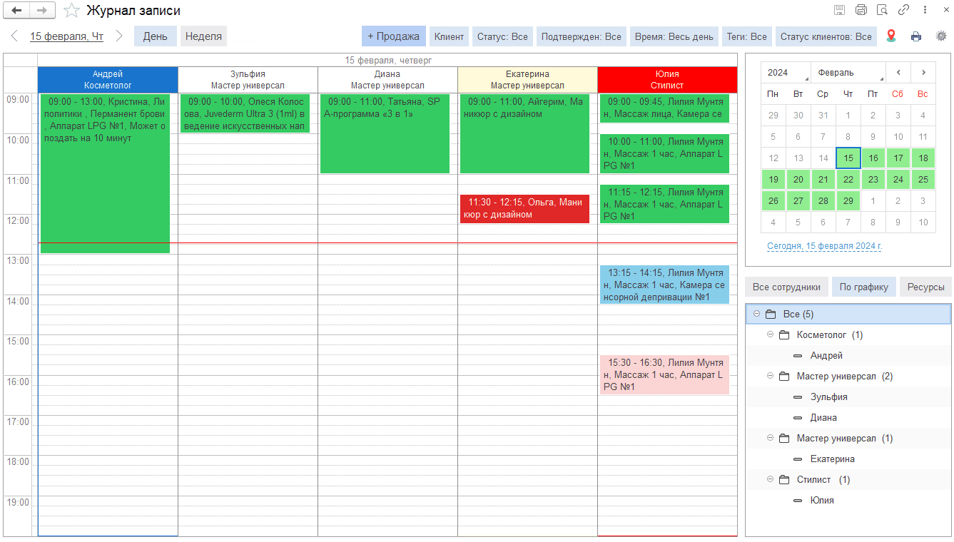Open Татьяна 09:00 - 11:00 SPA appointment
Screen dimensions: 954x542
[385, 133]
